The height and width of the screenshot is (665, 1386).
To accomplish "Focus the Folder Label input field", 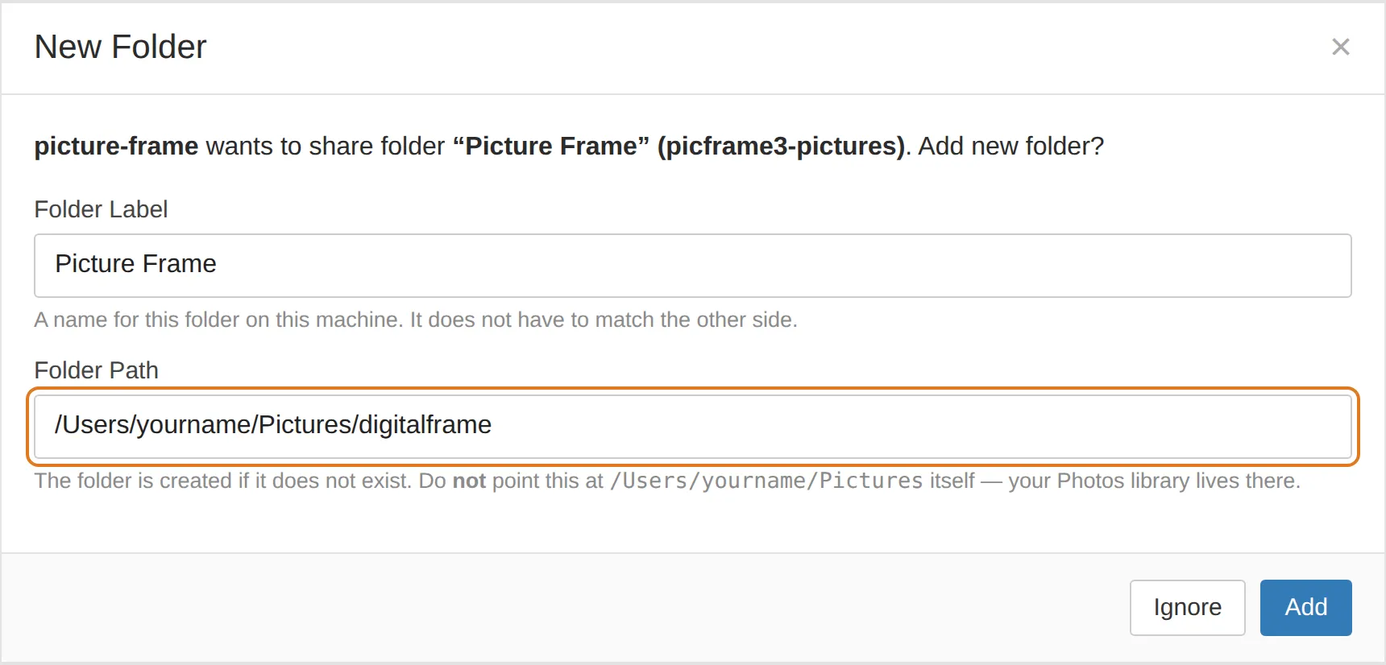I will pyautogui.click(x=692, y=266).
